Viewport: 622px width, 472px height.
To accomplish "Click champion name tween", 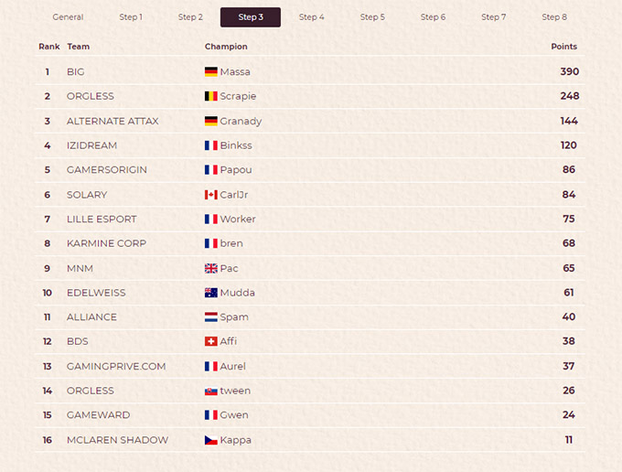I will (x=235, y=391).
